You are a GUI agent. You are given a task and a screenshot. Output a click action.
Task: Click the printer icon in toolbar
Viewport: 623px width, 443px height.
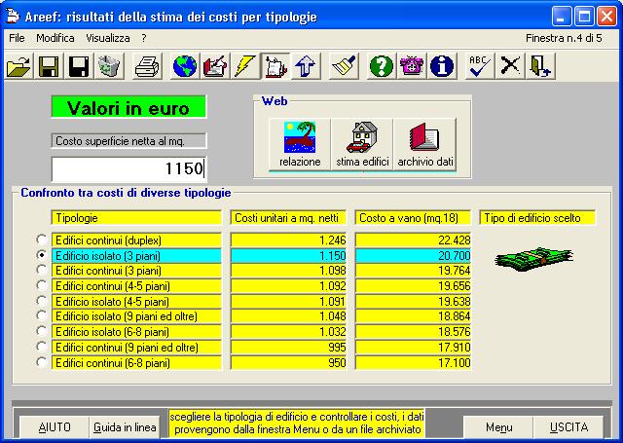click(x=147, y=66)
